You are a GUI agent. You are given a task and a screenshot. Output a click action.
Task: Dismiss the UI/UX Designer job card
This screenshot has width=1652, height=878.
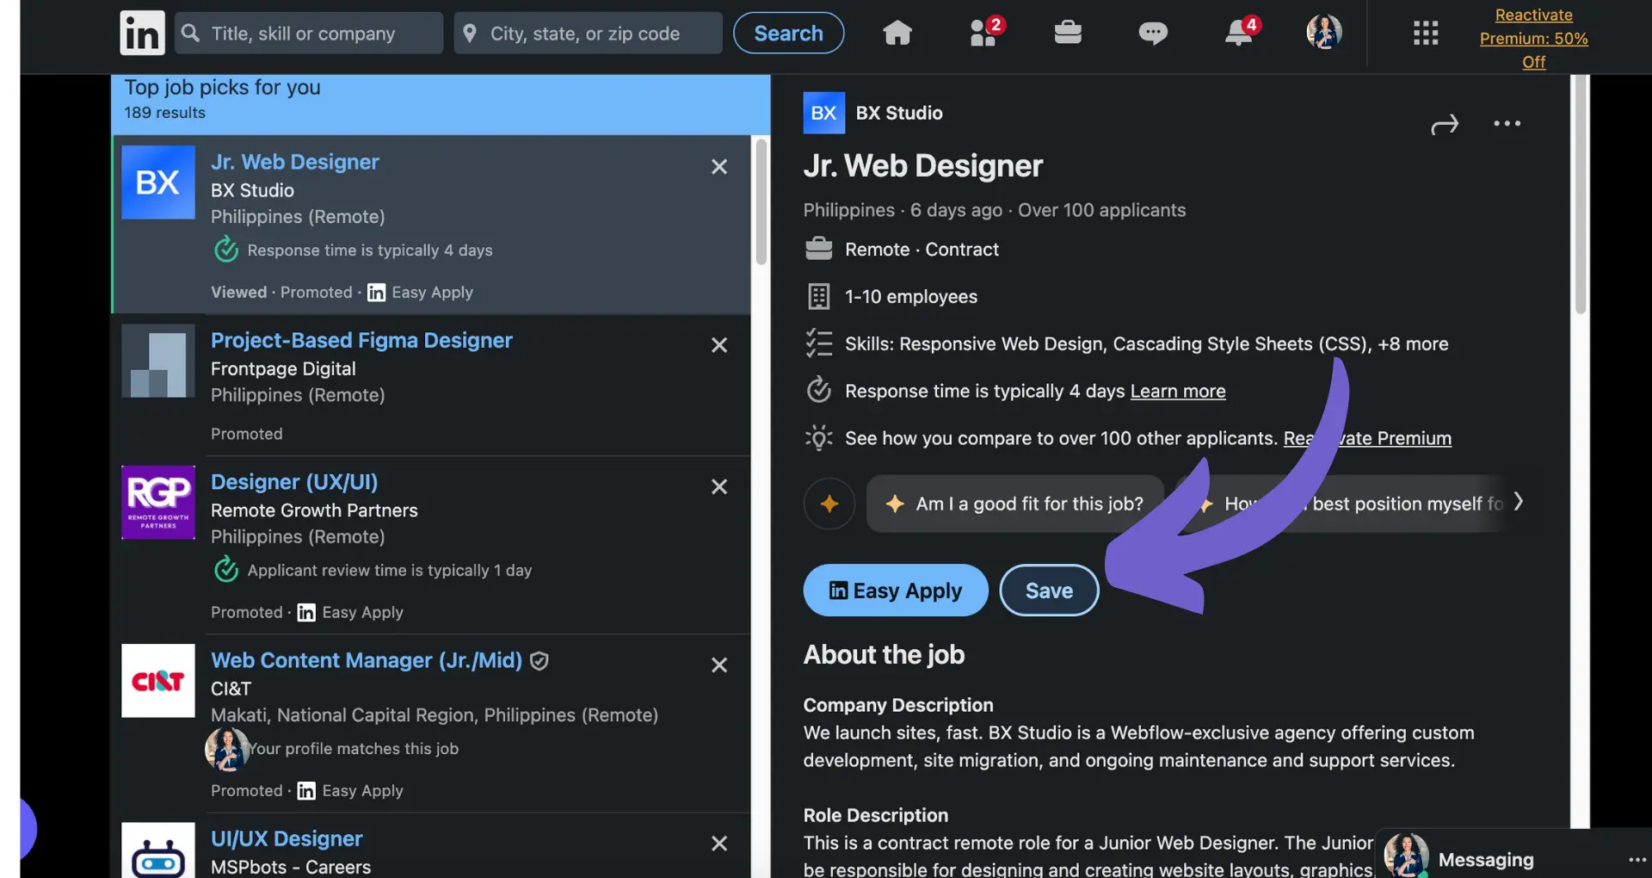tap(719, 844)
